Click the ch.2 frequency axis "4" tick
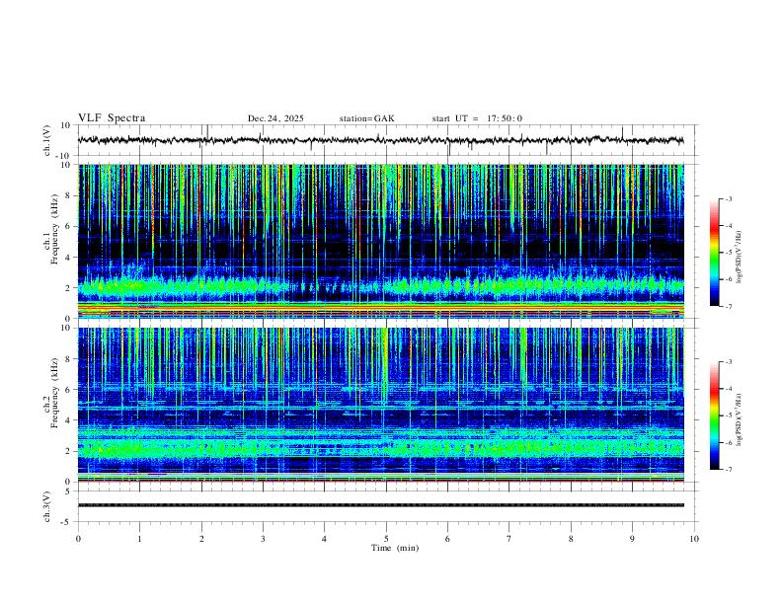This screenshot has height=604, width=782. (69, 420)
